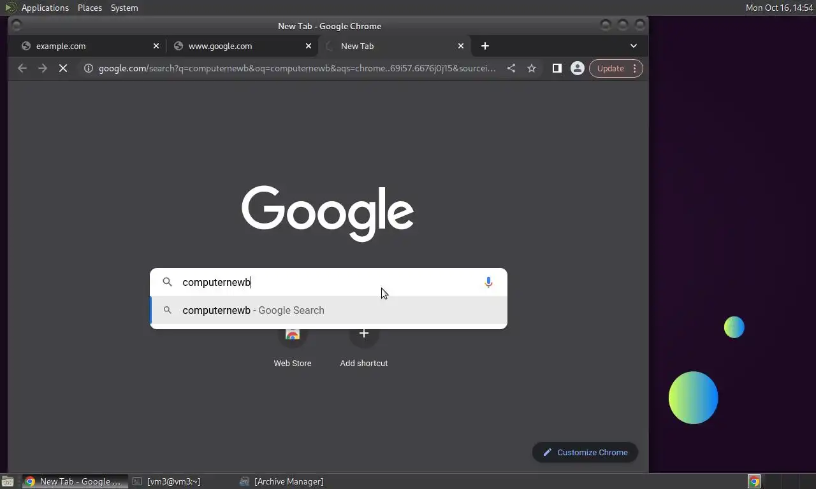Switch to the vm3@vm3 terminal taskbar entry
Viewport: 816px width, 489px height.
[x=166, y=481]
